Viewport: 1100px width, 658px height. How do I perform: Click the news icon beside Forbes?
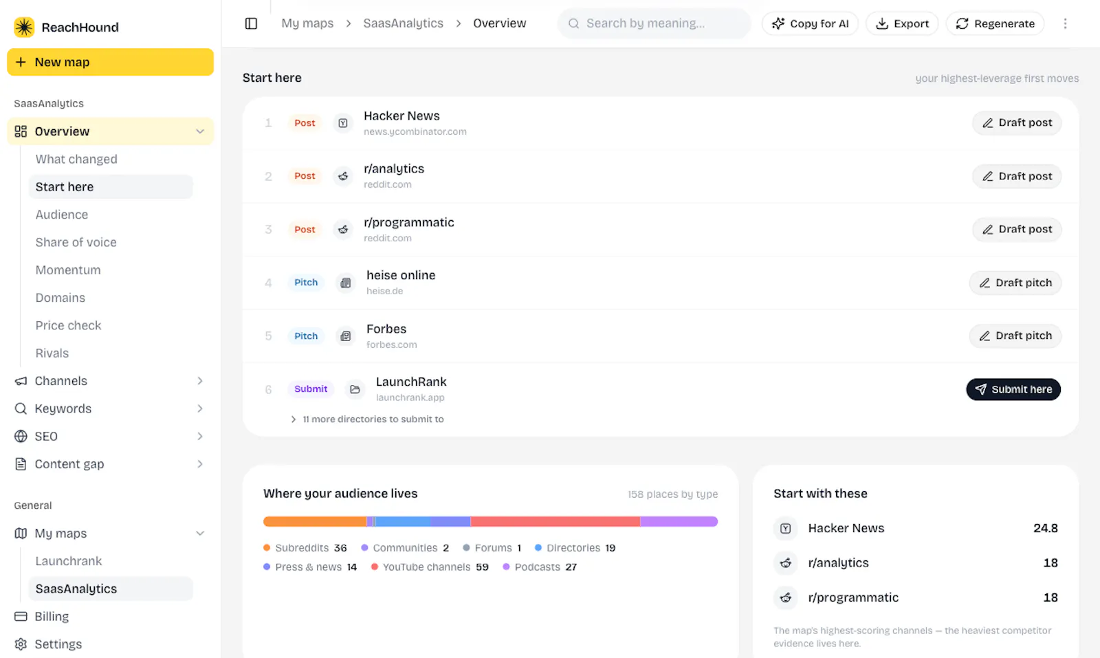[x=345, y=336]
